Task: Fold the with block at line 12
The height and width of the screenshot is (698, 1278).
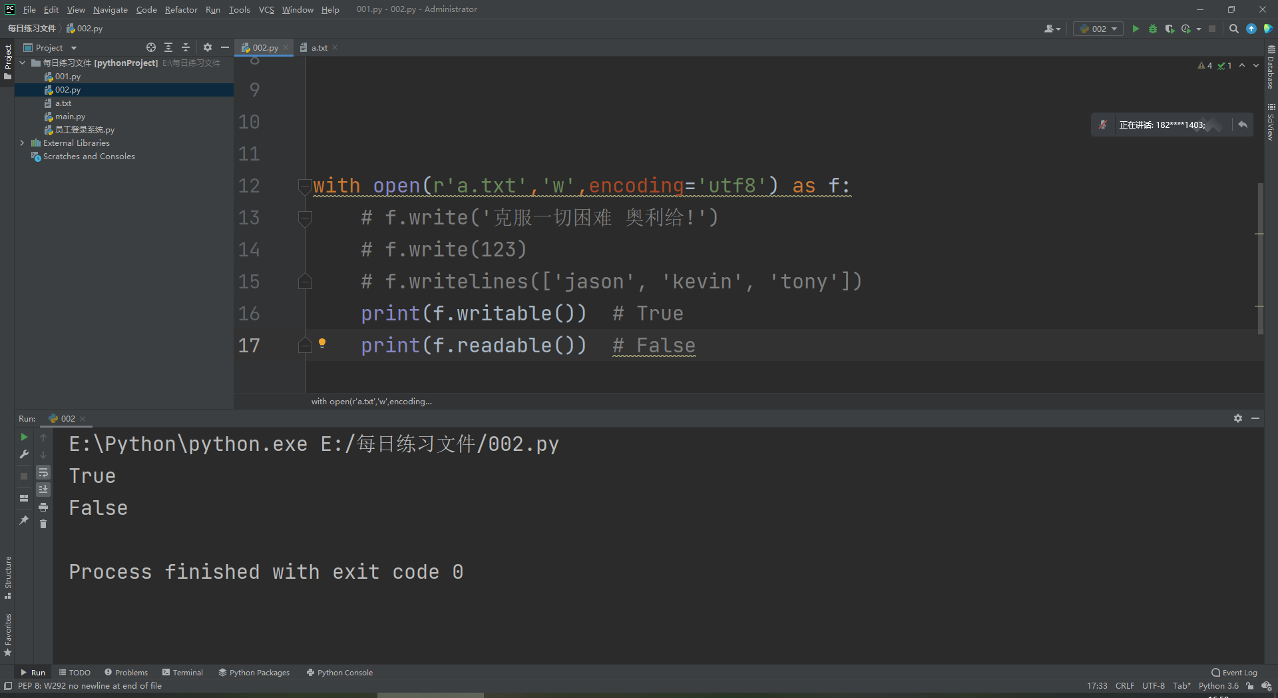Action: pos(305,185)
